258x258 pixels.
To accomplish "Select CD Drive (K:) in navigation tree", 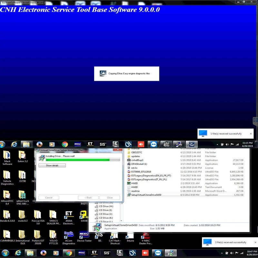I will coord(106,218).
